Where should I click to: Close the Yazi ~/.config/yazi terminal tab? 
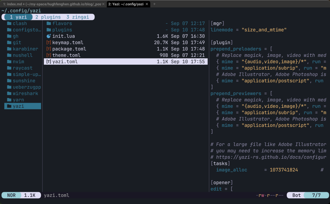147,4
